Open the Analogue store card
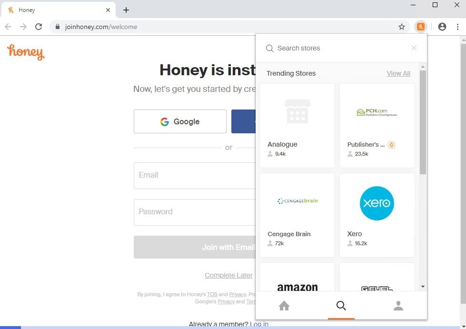This screenshot has width=466, height=329. click(x=297, y=125)
